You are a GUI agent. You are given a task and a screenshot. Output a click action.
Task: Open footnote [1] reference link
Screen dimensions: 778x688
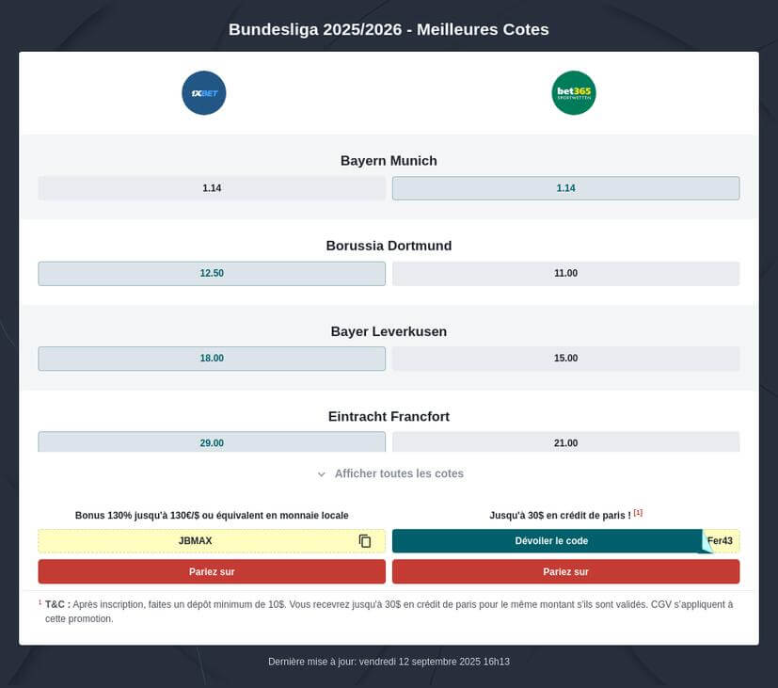click(x=638, y=513)
